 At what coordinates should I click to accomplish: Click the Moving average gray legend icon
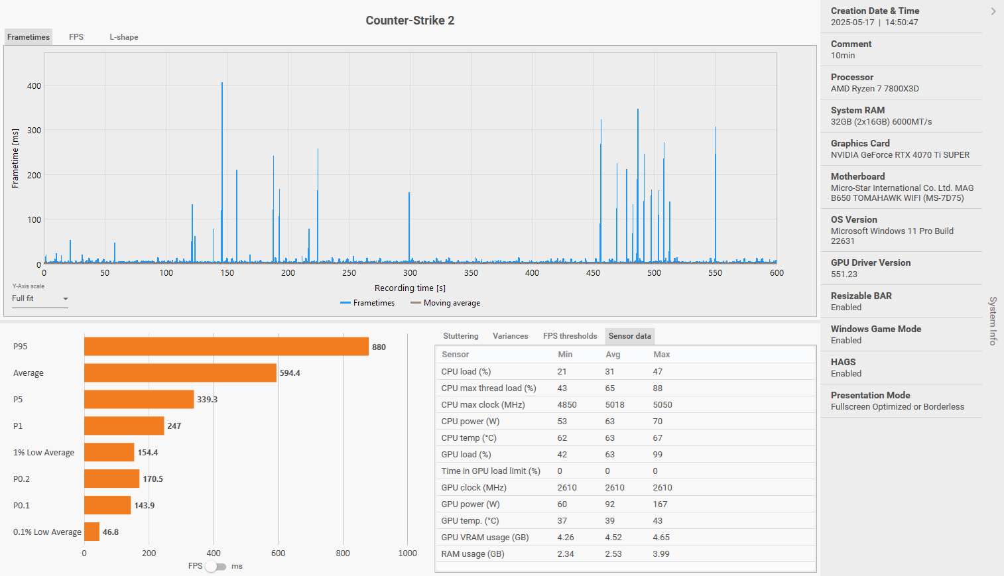pos(415,303)
